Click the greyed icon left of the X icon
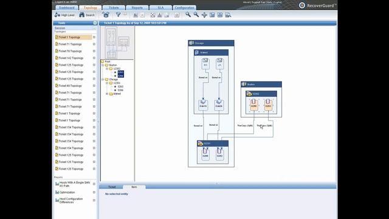The width and height of the screenshot is (389, 219). tap(136, 15)
